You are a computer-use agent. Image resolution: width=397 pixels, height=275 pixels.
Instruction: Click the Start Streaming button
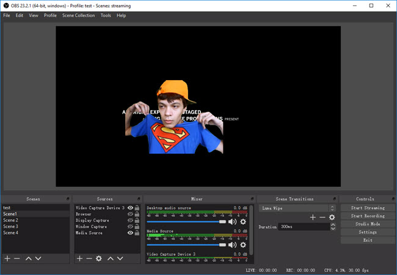click(x=368, y=208)
